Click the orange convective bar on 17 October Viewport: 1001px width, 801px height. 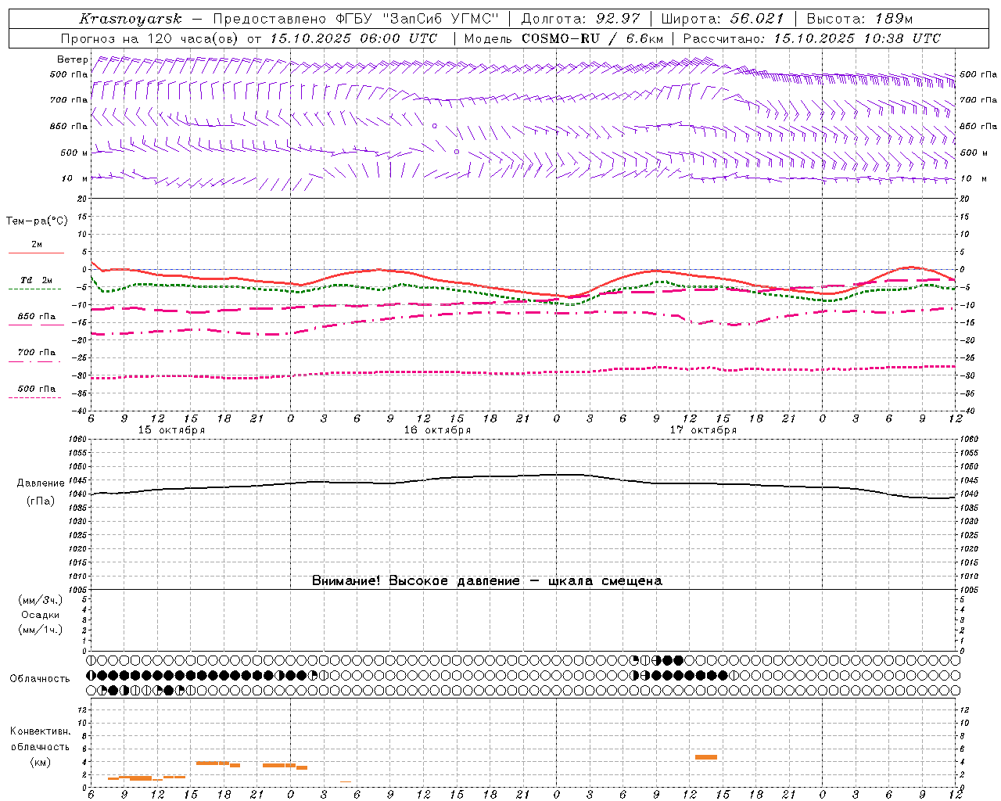pyautogui.click(x=706, y=757)
